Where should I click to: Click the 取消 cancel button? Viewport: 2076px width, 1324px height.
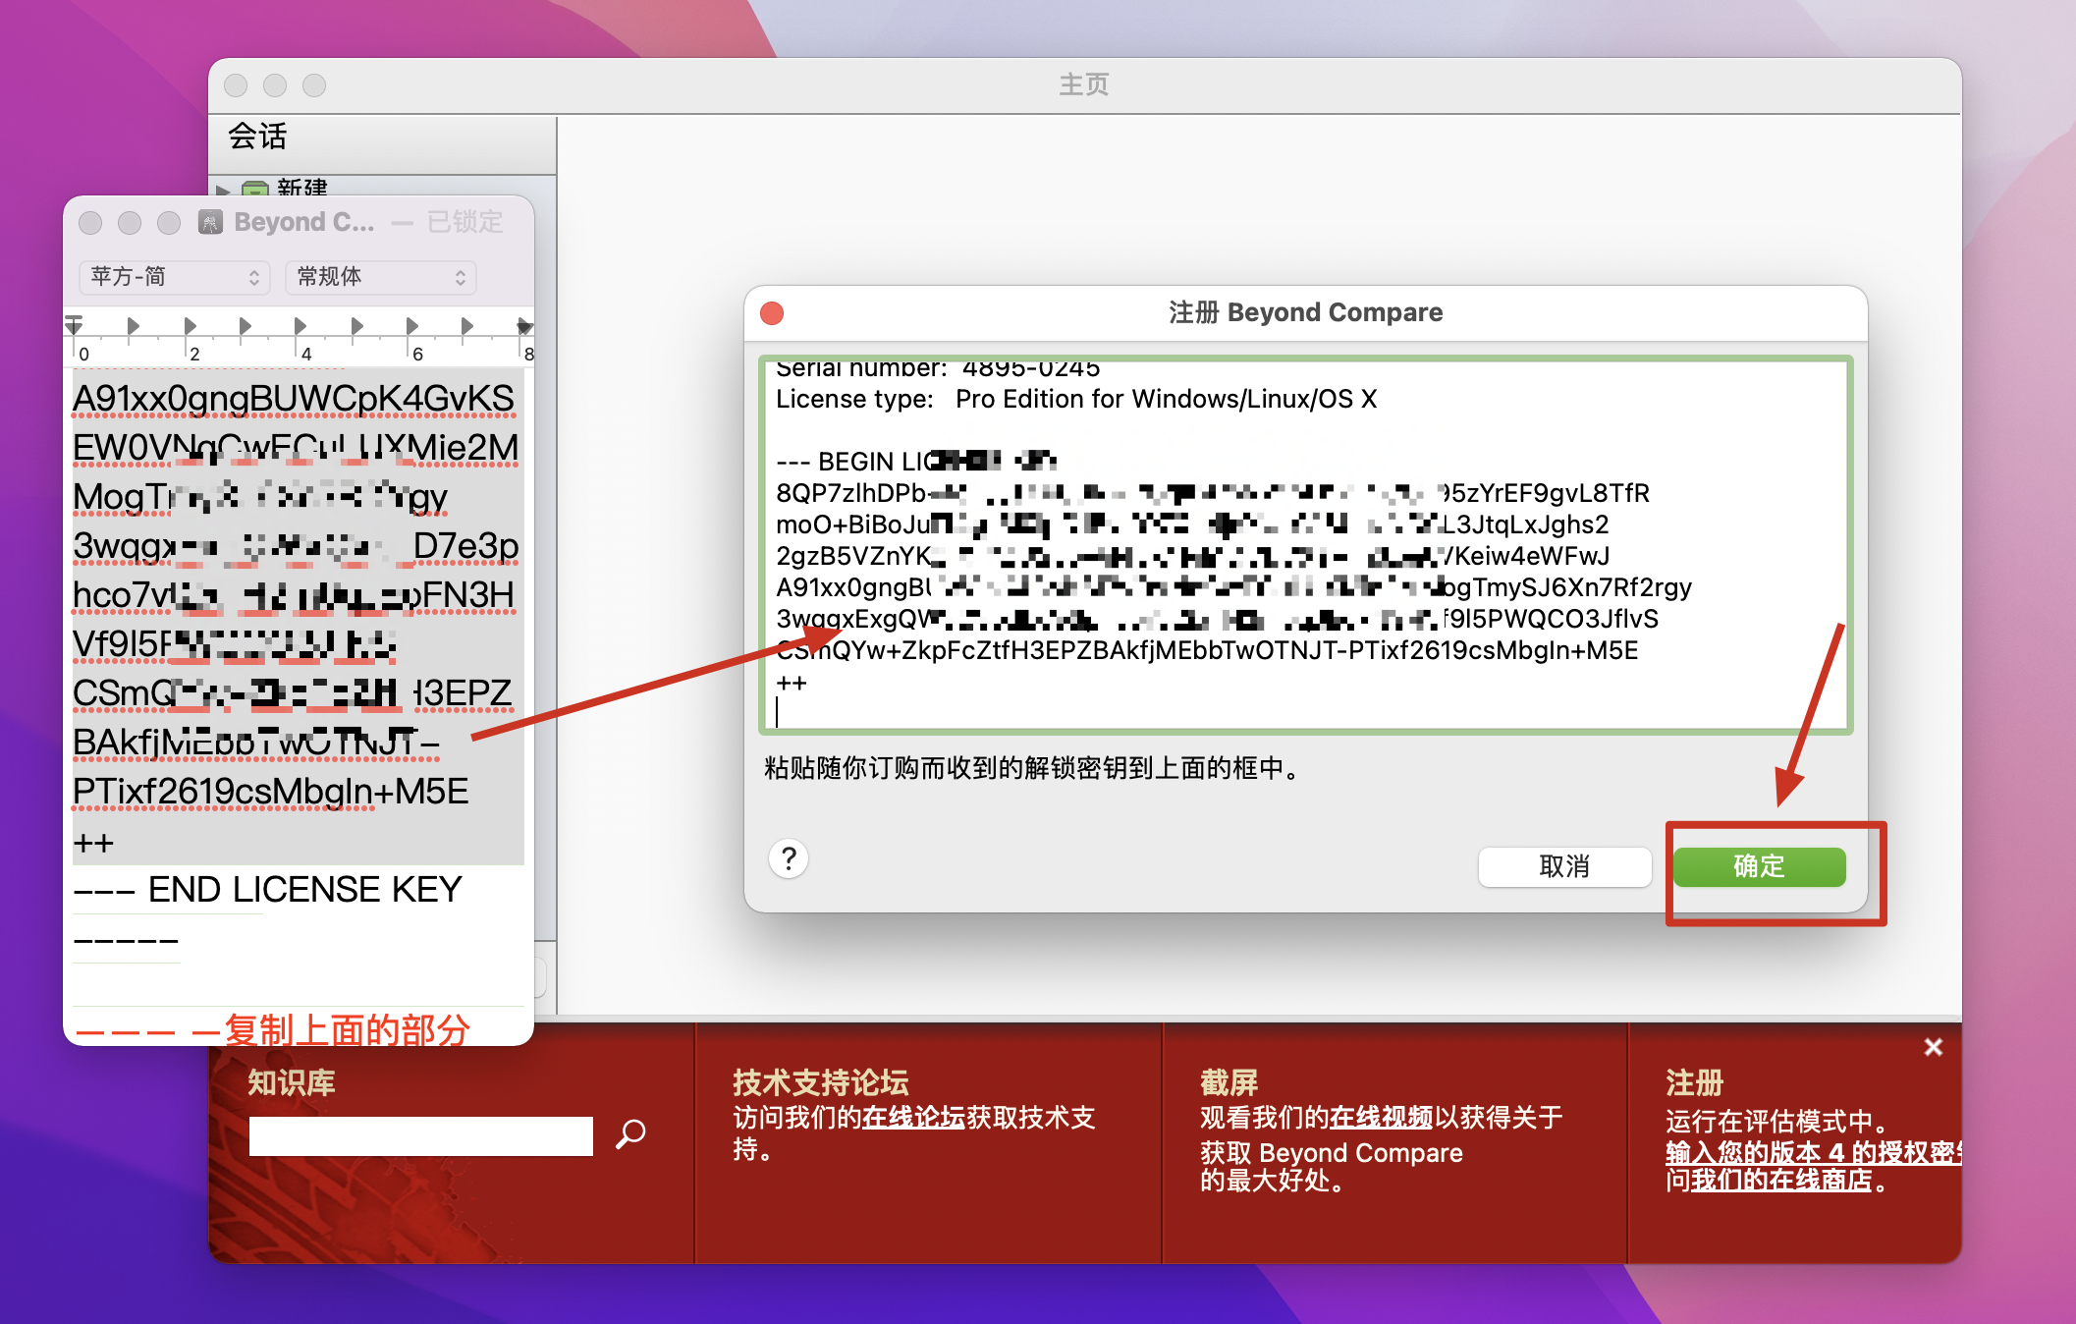pos(1564,866)
